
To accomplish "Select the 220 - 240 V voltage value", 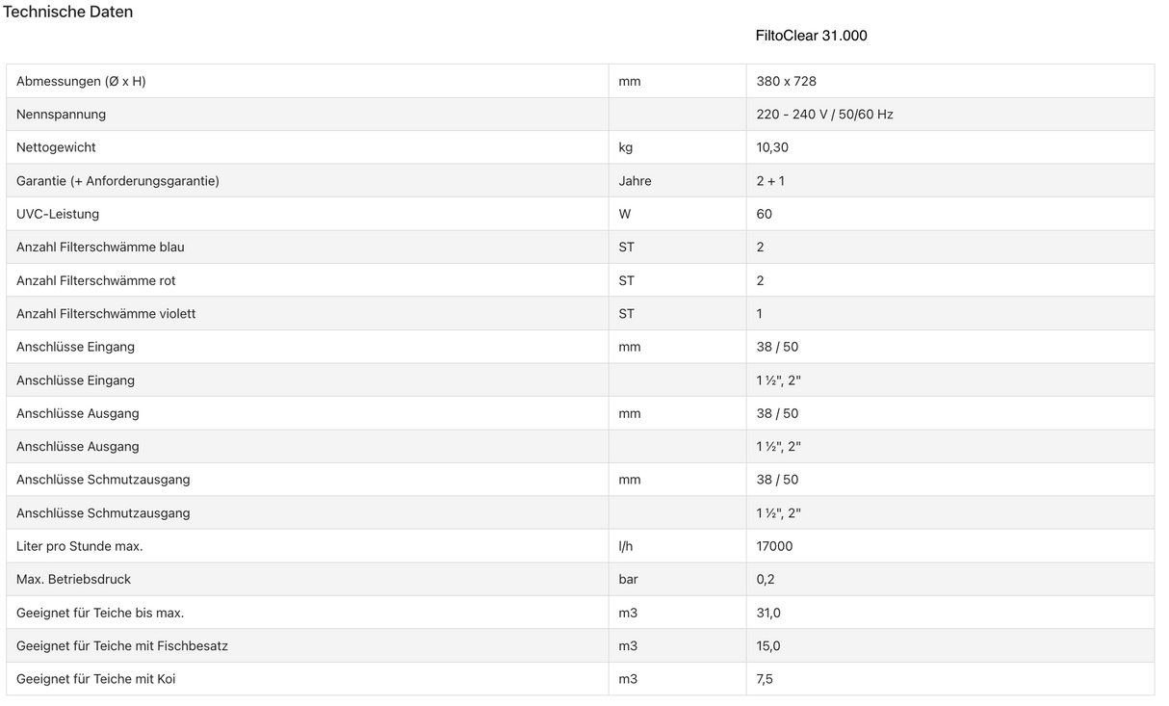I will pyautogui.click(x=824, y=114).
